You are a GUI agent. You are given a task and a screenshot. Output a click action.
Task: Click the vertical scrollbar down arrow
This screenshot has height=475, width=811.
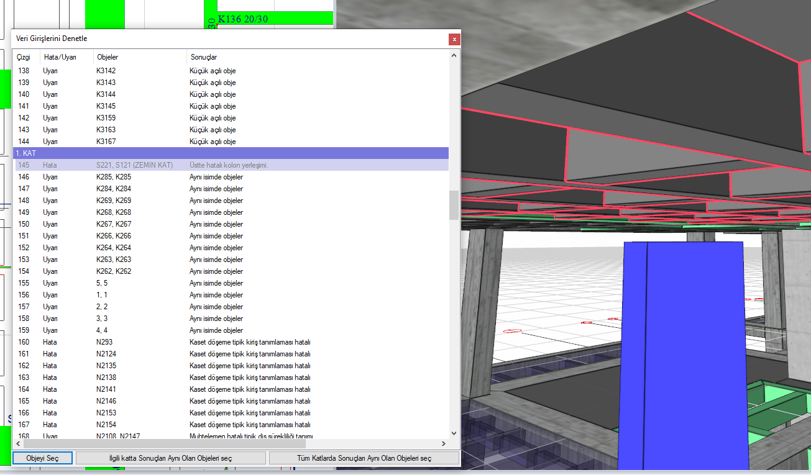pos(454,433)
